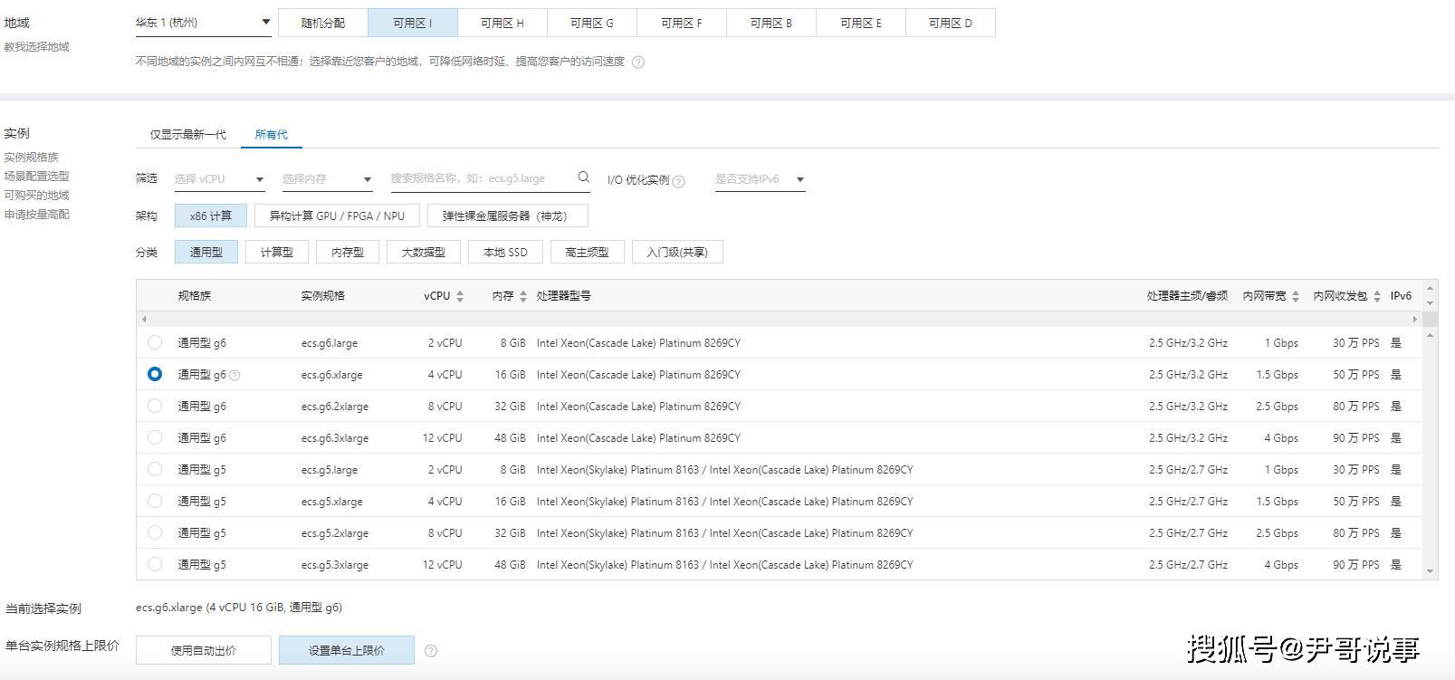Select 内存型 category

click(348, 252)
